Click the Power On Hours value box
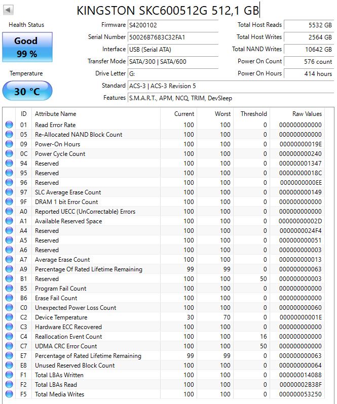The height and width of the screenshot is (404, 337). tap(309, 73)
